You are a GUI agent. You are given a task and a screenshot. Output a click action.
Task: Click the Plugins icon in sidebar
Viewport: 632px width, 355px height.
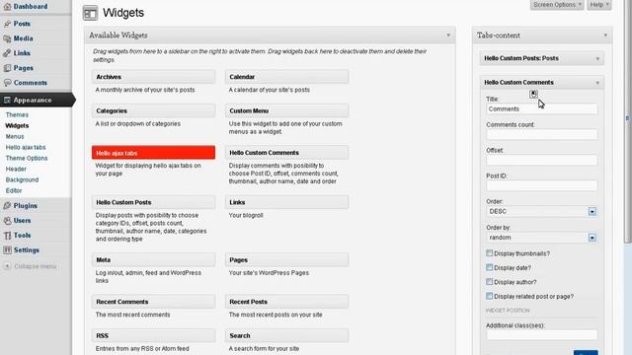(x=7, y=206)
